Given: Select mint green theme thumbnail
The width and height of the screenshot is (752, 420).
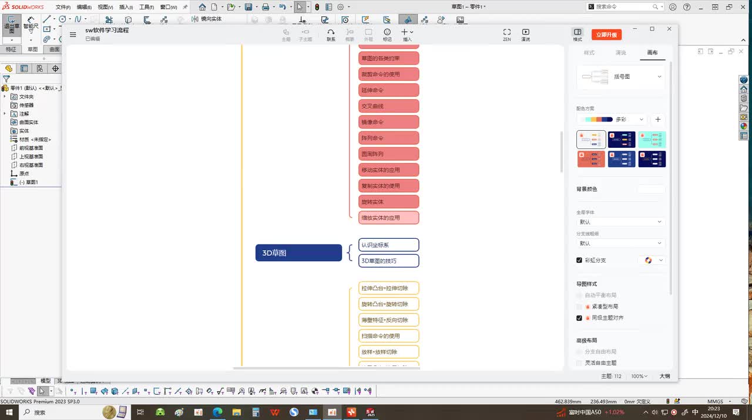Looking at the screenshot, I should click(652, 140).
